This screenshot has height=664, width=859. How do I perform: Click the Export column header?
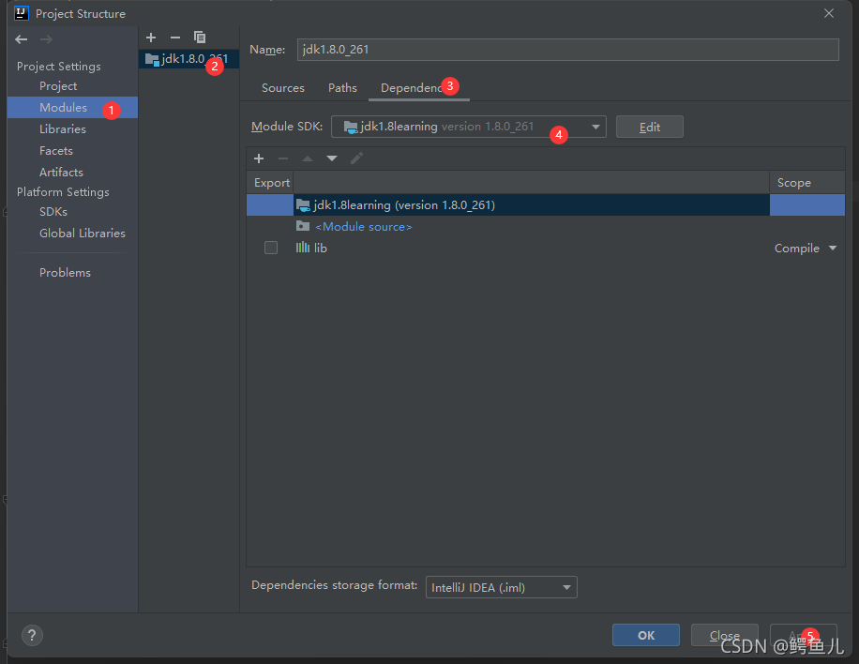[x=272, y=183]
